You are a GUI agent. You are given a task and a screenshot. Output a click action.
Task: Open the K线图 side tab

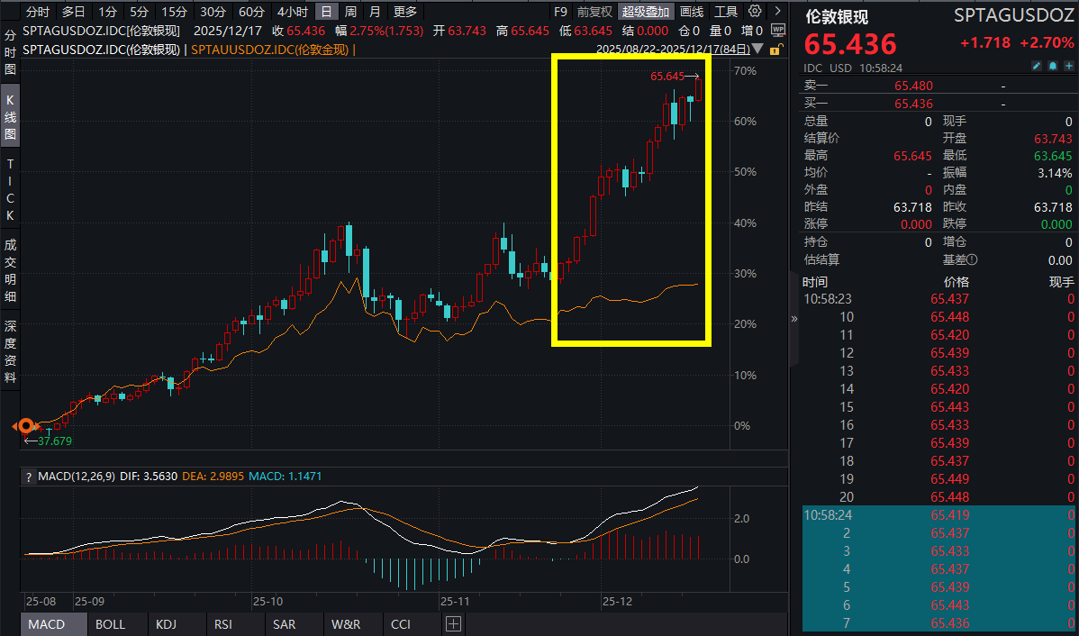[x=10, y=115]
